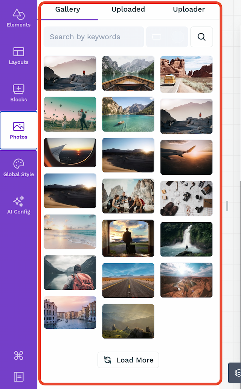Select the turquoise lake aerial photo
241x389 pixels.
(x=128, y=114)
